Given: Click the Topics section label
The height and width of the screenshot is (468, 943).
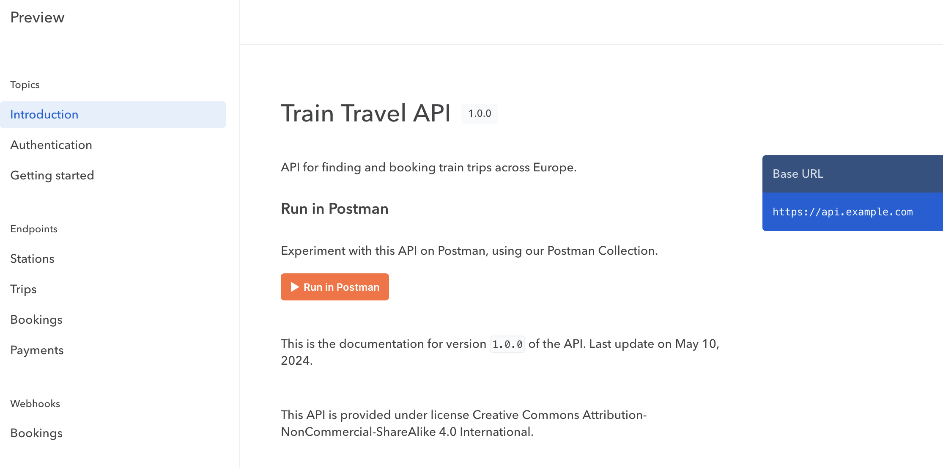Looking at the screenshot, I should [x=25, y=85].
